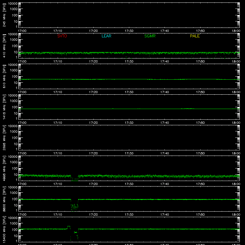This screenshot has width=245, height=245.
Task: Select the 2695 MHz [SFU] axis title
Action: (4, 138)
